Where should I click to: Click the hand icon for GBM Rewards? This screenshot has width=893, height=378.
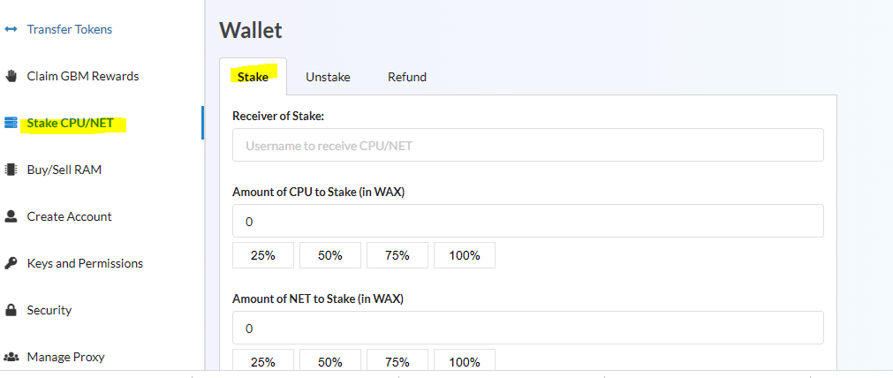point(11,76)
